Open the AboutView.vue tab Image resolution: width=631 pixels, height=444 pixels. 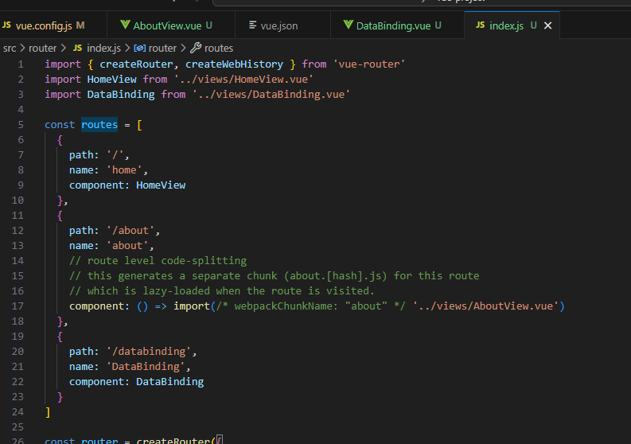coord(171,25)
